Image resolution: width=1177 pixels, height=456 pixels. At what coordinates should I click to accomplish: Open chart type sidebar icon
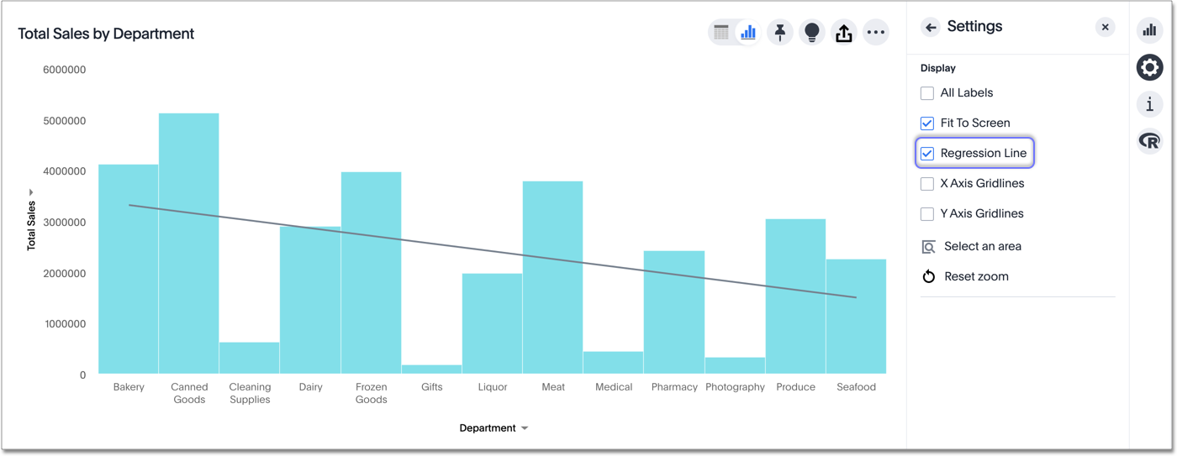pyautogui.click(x=1149, y=31)
